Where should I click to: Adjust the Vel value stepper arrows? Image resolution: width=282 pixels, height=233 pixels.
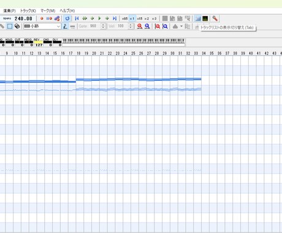[131, 26]
